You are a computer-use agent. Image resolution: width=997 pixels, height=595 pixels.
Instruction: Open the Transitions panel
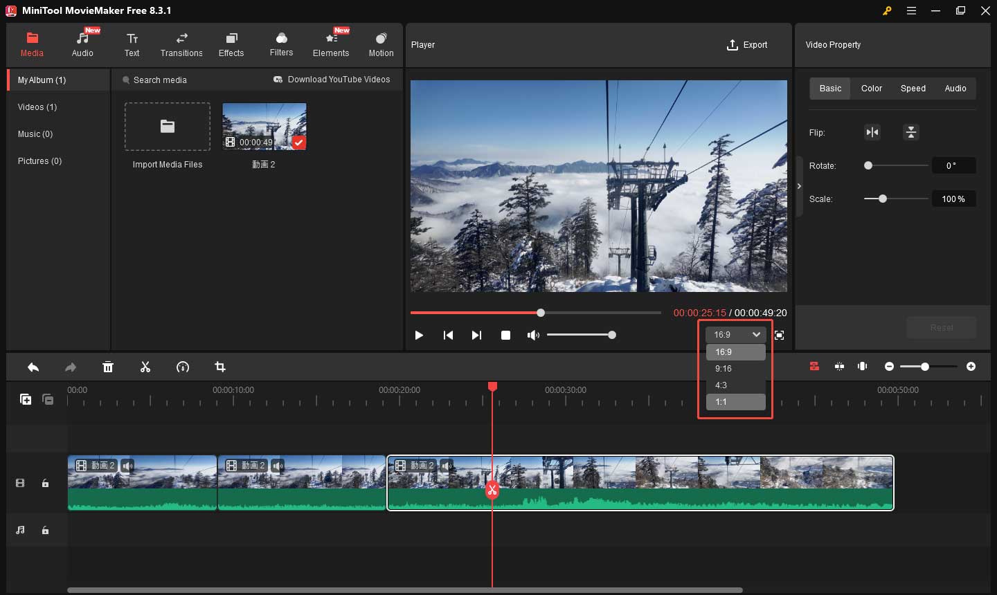click(x=181, y=44)
